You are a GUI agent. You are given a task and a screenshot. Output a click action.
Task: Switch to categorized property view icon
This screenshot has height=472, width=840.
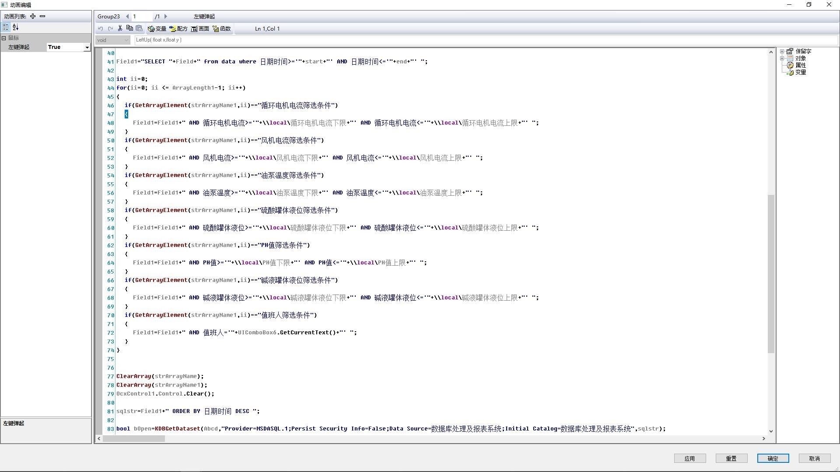6,27
